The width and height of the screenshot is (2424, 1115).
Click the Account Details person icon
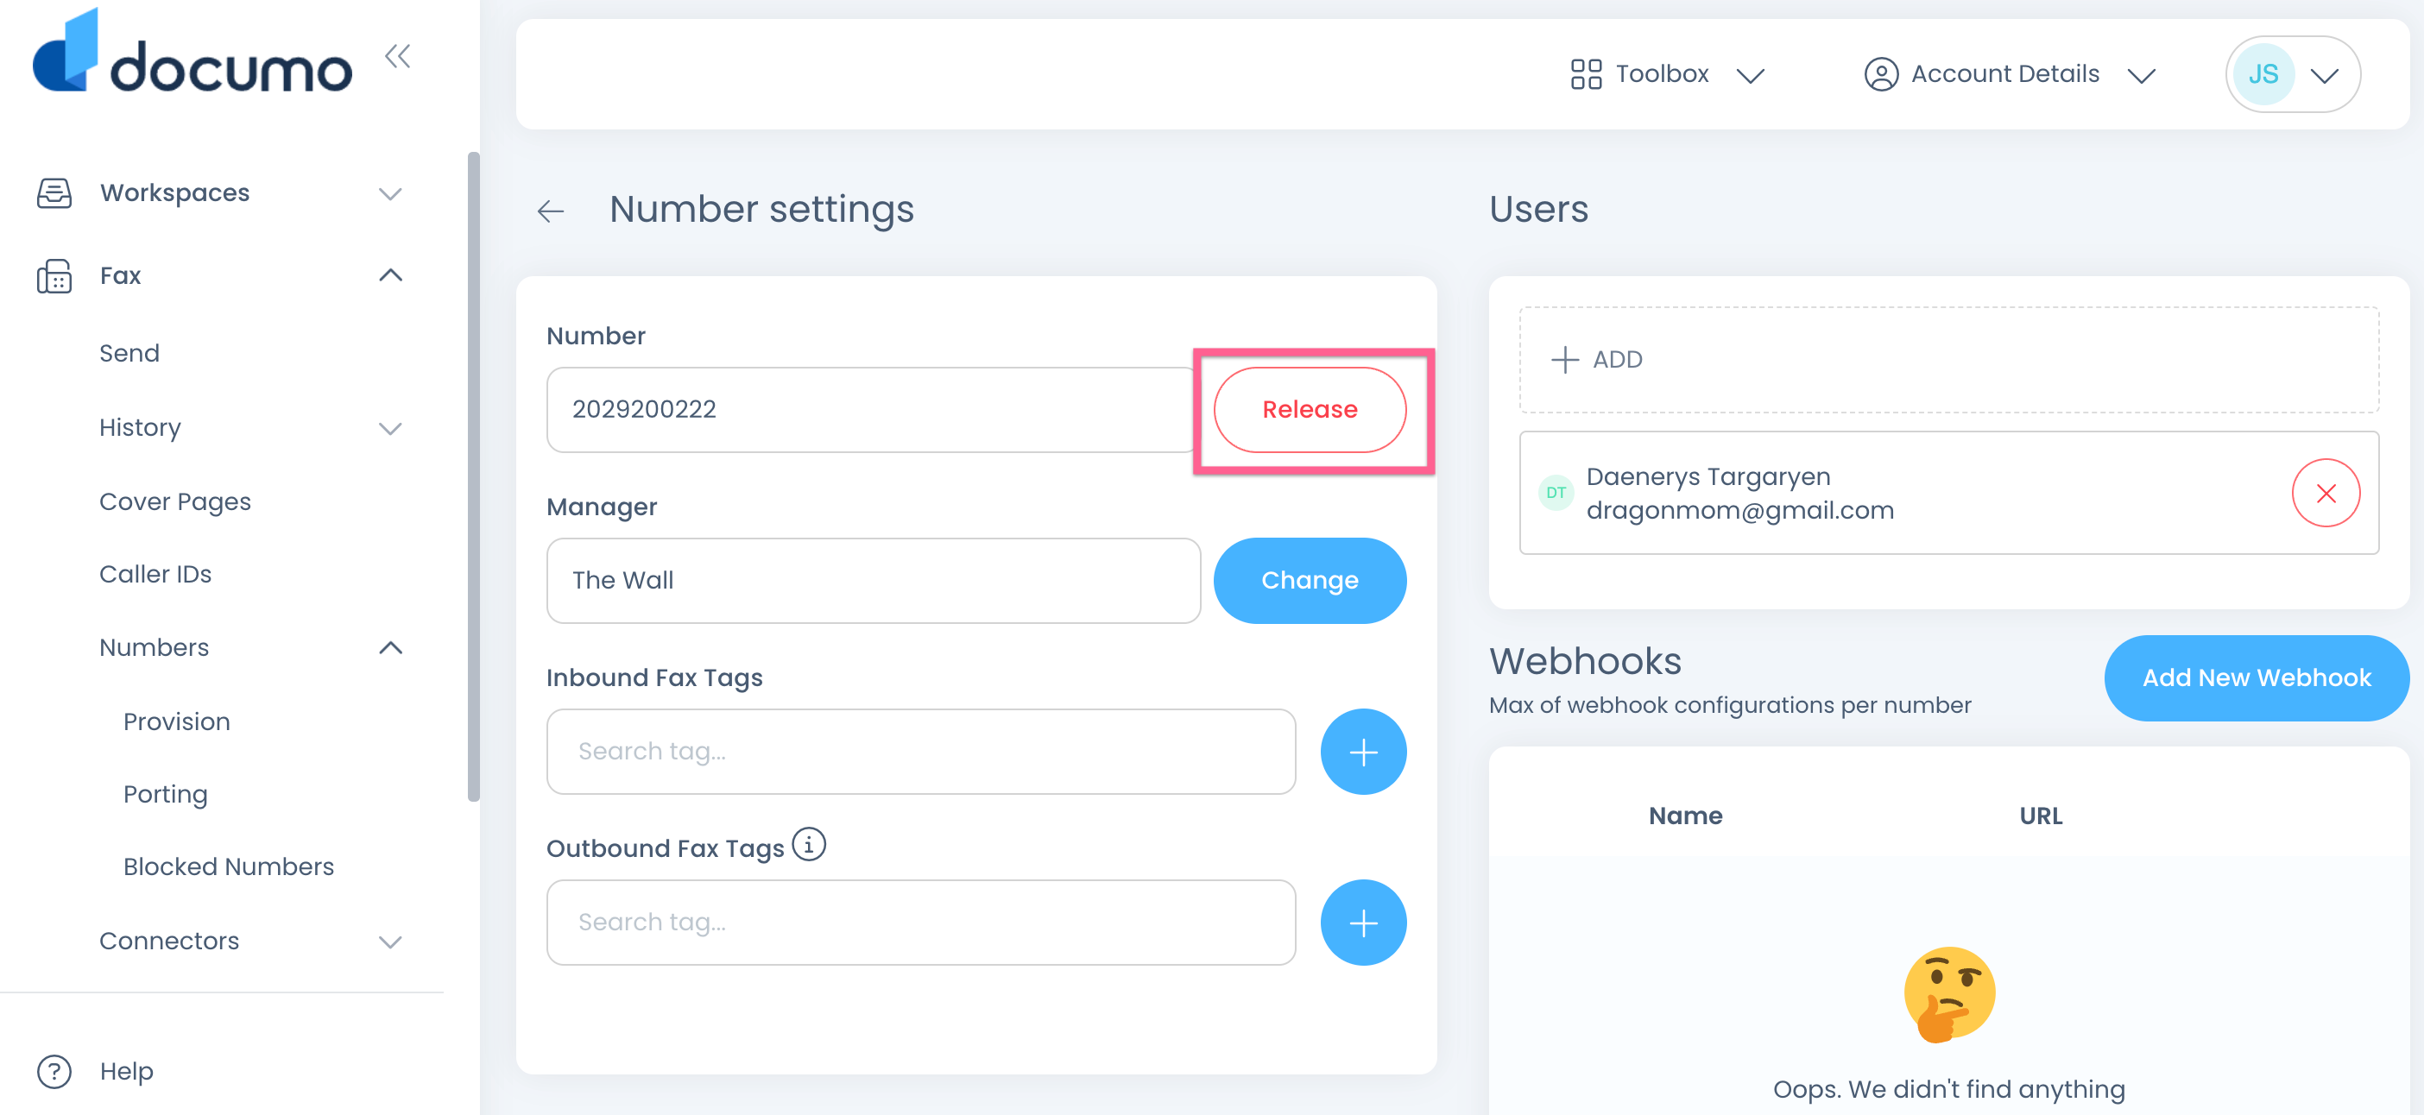(1880, 74)
